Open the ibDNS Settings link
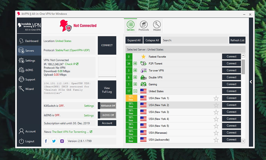 [89, 115]
